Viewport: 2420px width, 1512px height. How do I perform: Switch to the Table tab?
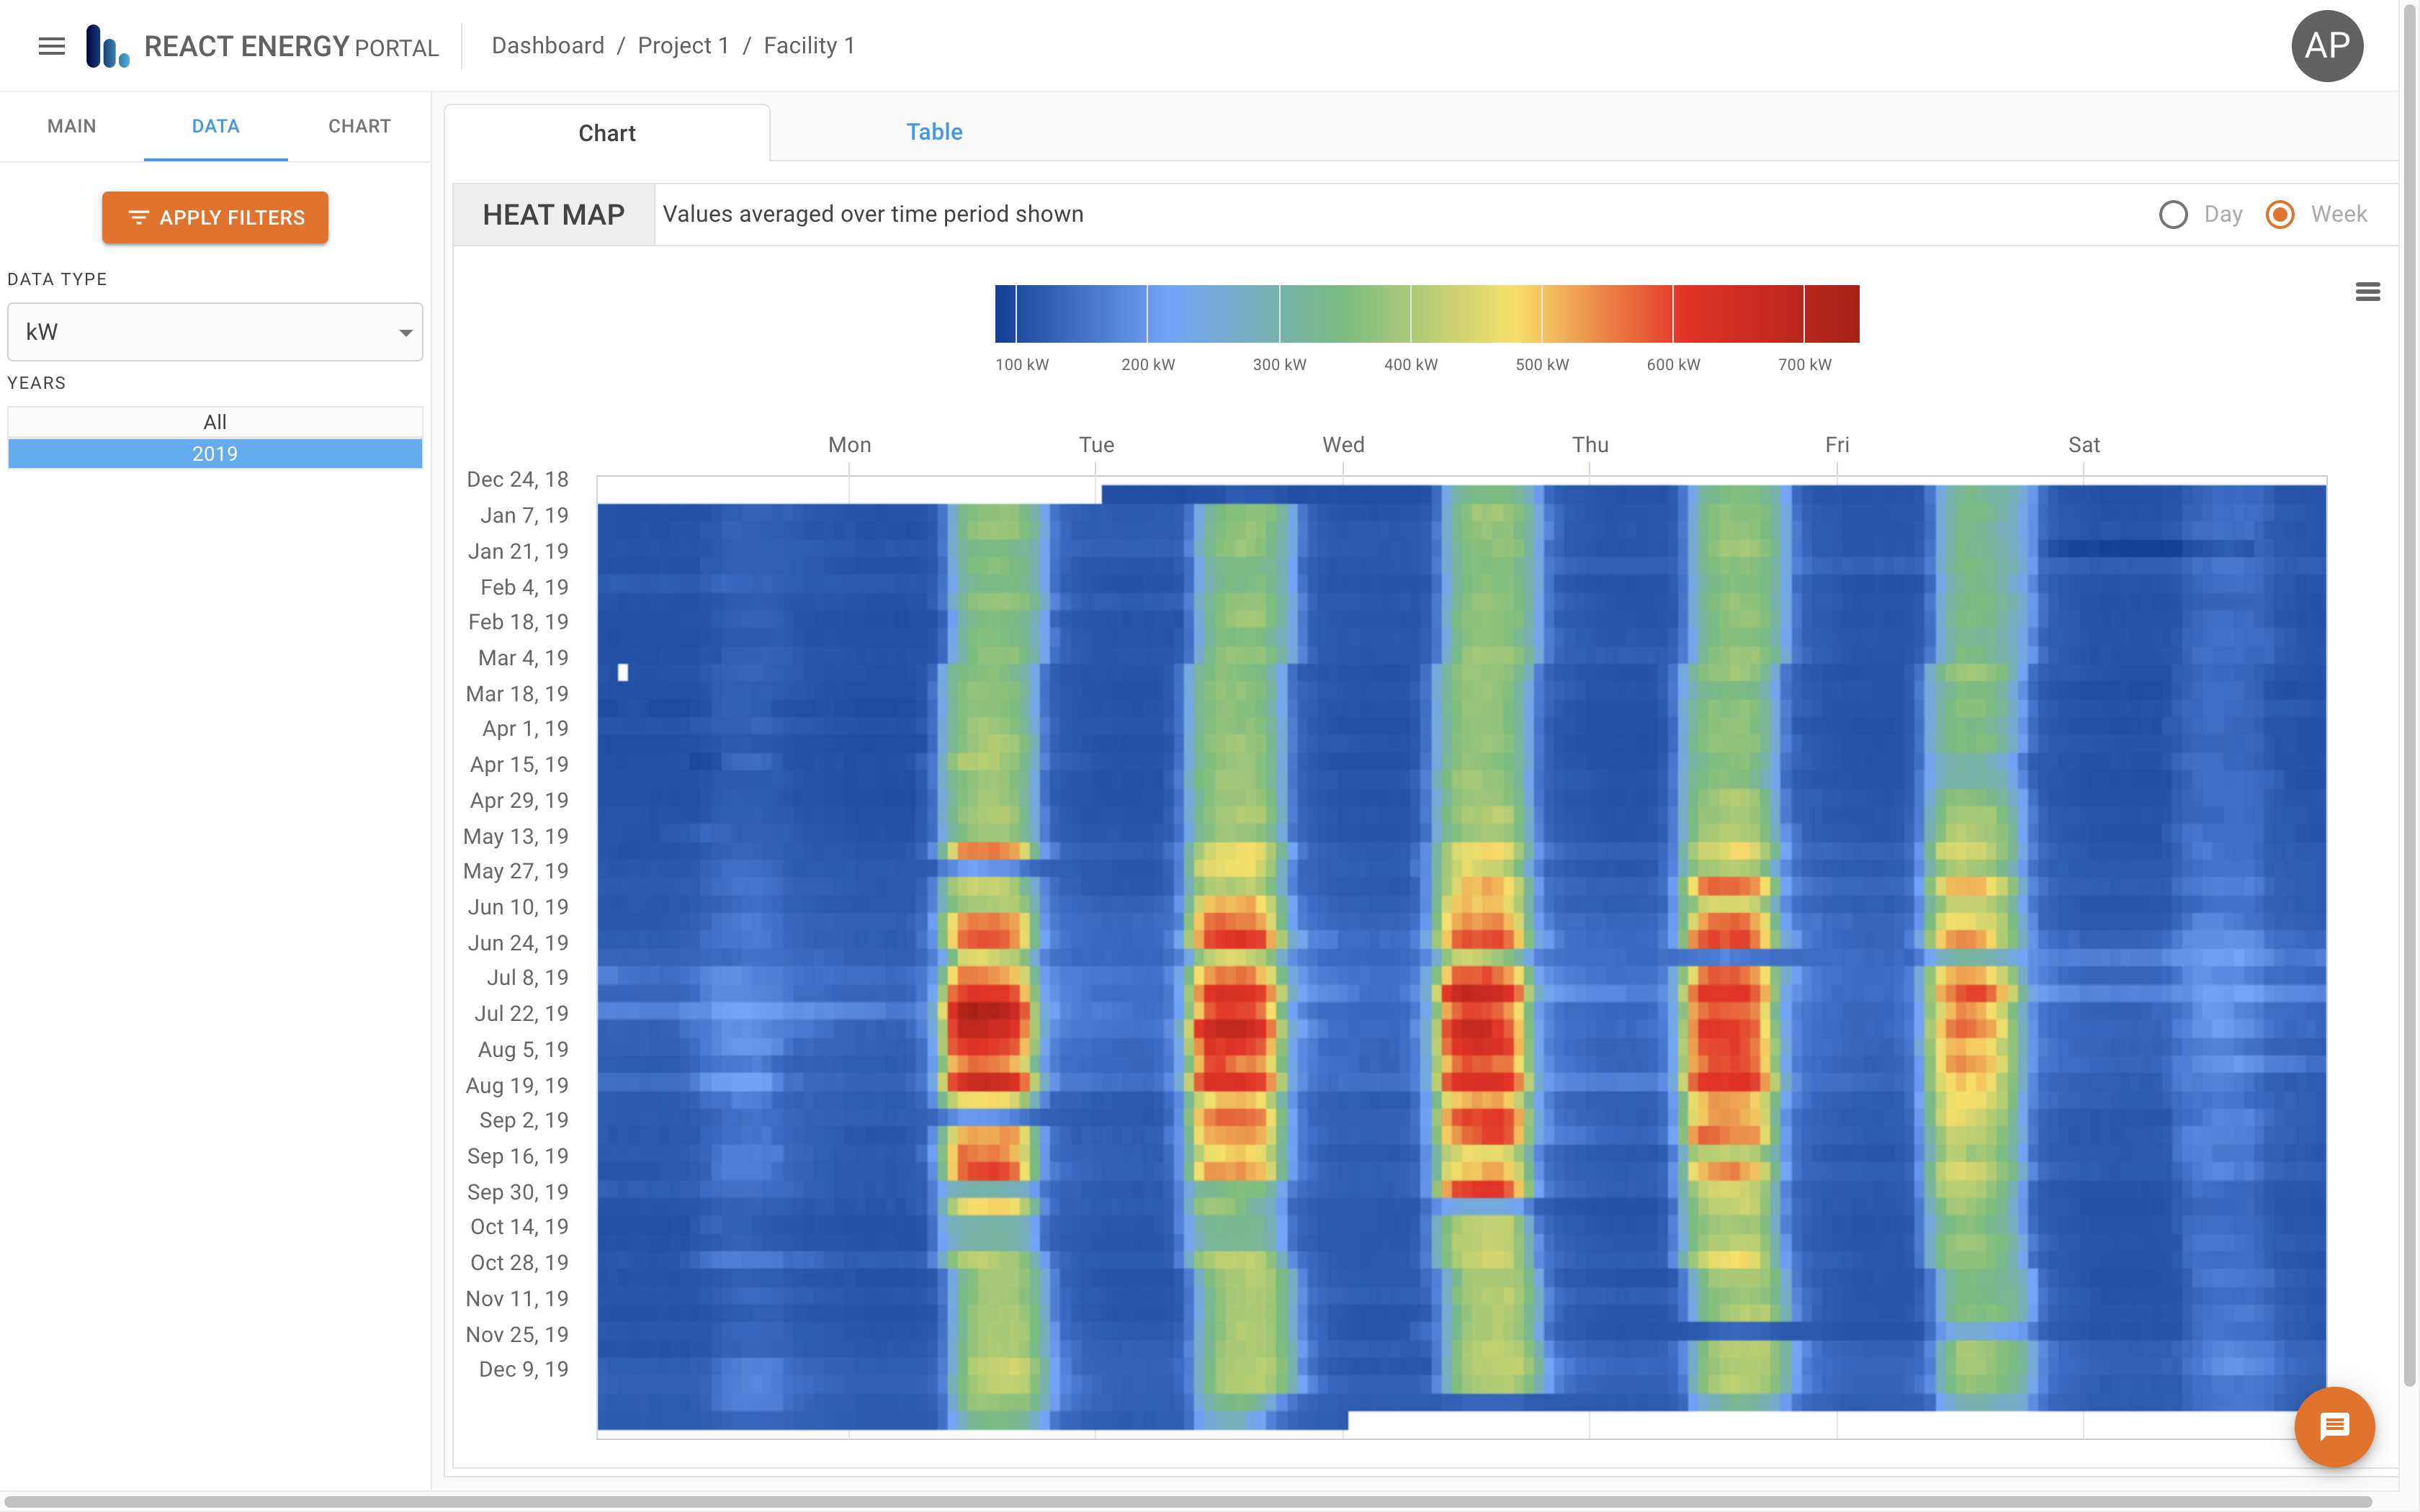click(933, 131)
